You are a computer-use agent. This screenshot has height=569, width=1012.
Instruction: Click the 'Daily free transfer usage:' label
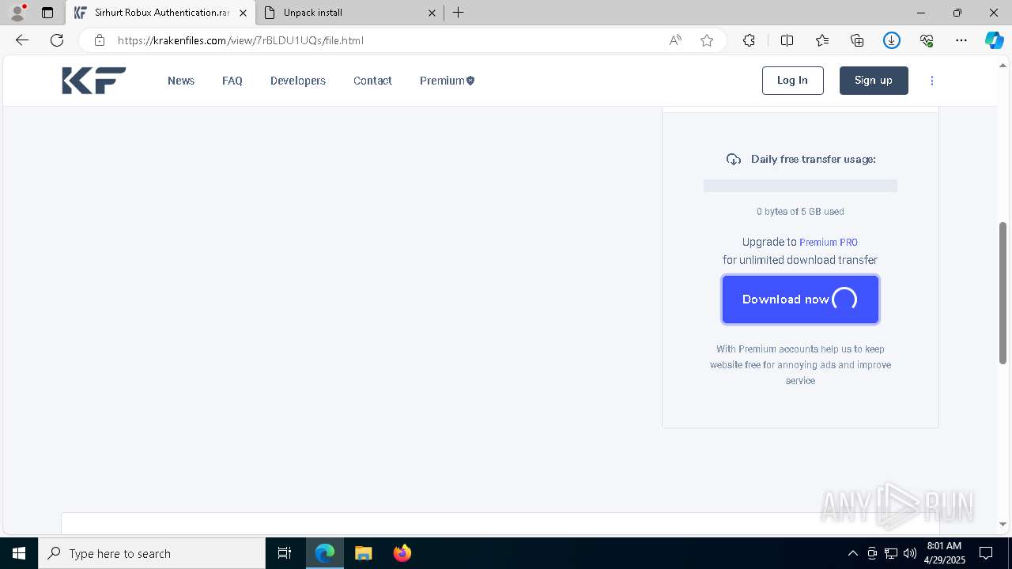813,159
